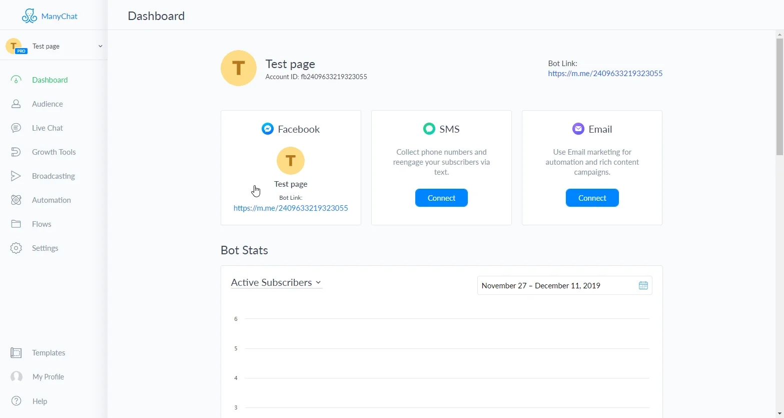Click the Account ID text
784x418 pixels.
[316, 77]
